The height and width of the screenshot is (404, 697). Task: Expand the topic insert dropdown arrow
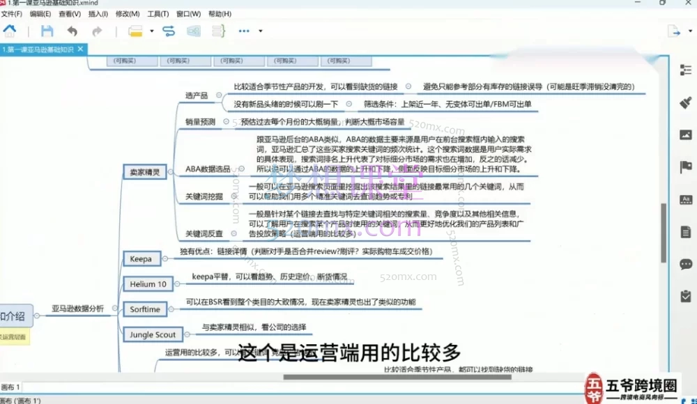click(x=151, y=31)
